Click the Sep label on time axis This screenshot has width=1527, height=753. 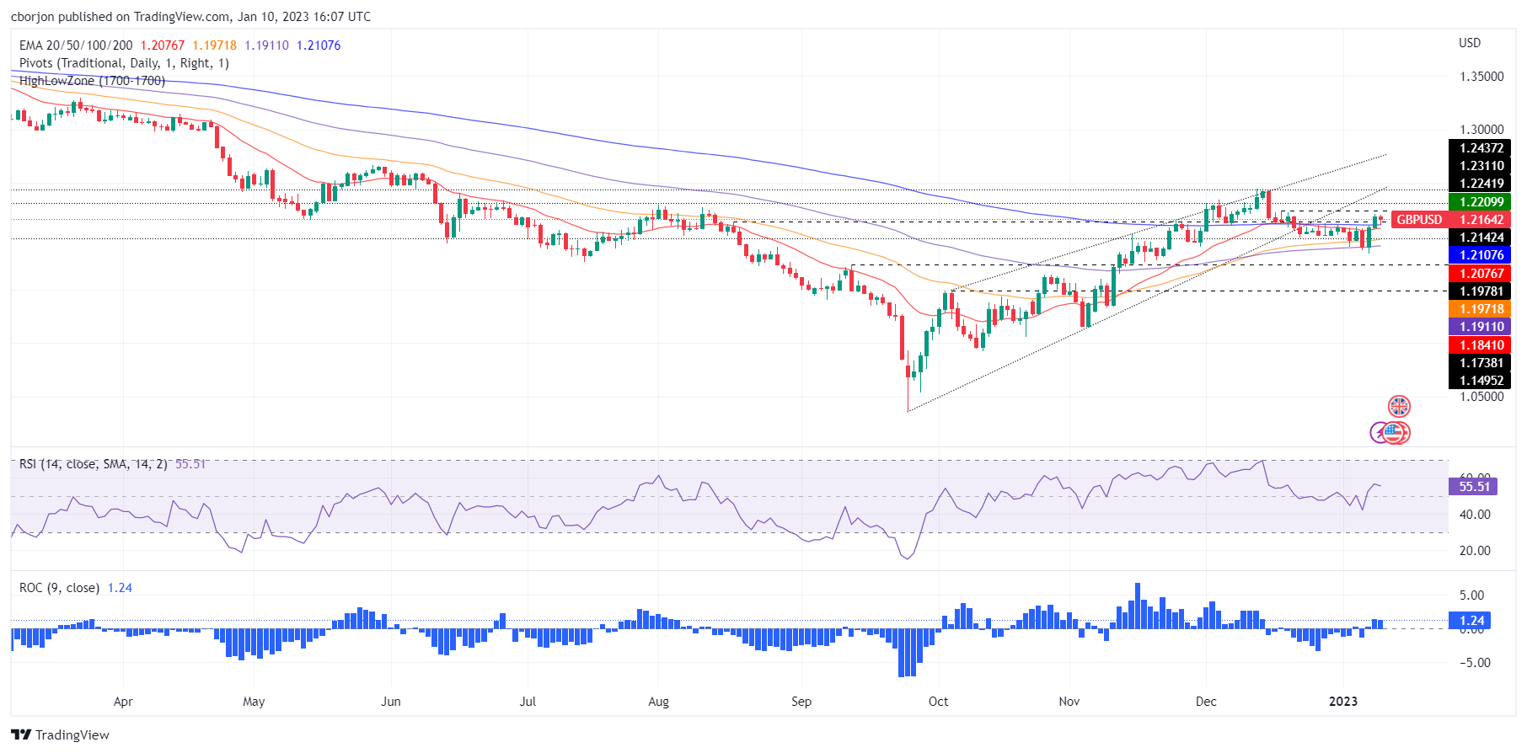click(x=801, y=702)
